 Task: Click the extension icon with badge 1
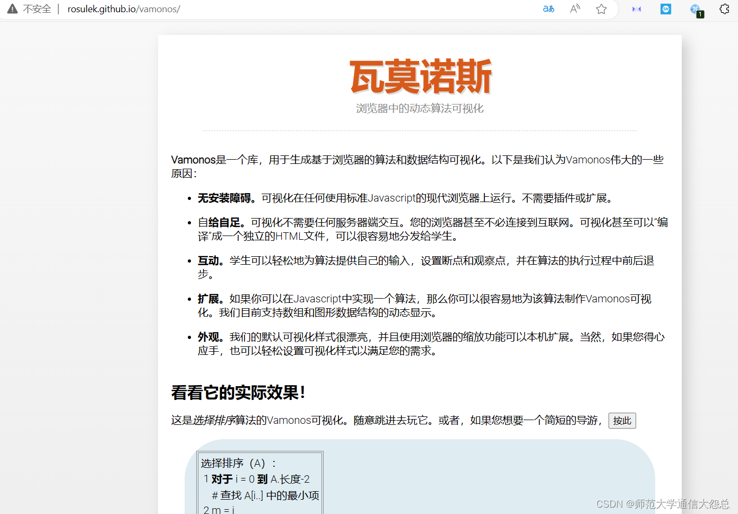696,10
